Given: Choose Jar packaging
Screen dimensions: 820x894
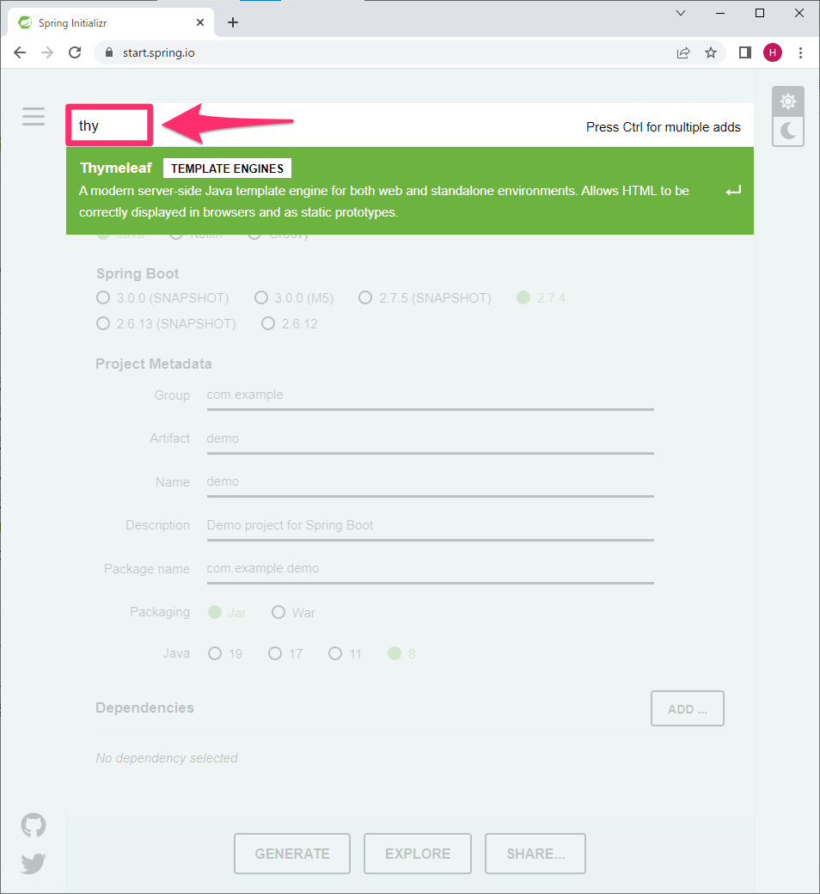Looking at the screenshot, I should tap(227, 612).
